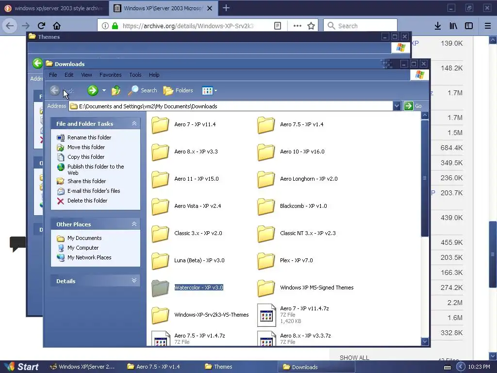The image size is (497, 373).
Task: Go to My Documents in Other Places
Action: pyautogui.click(x=84, y=238)
